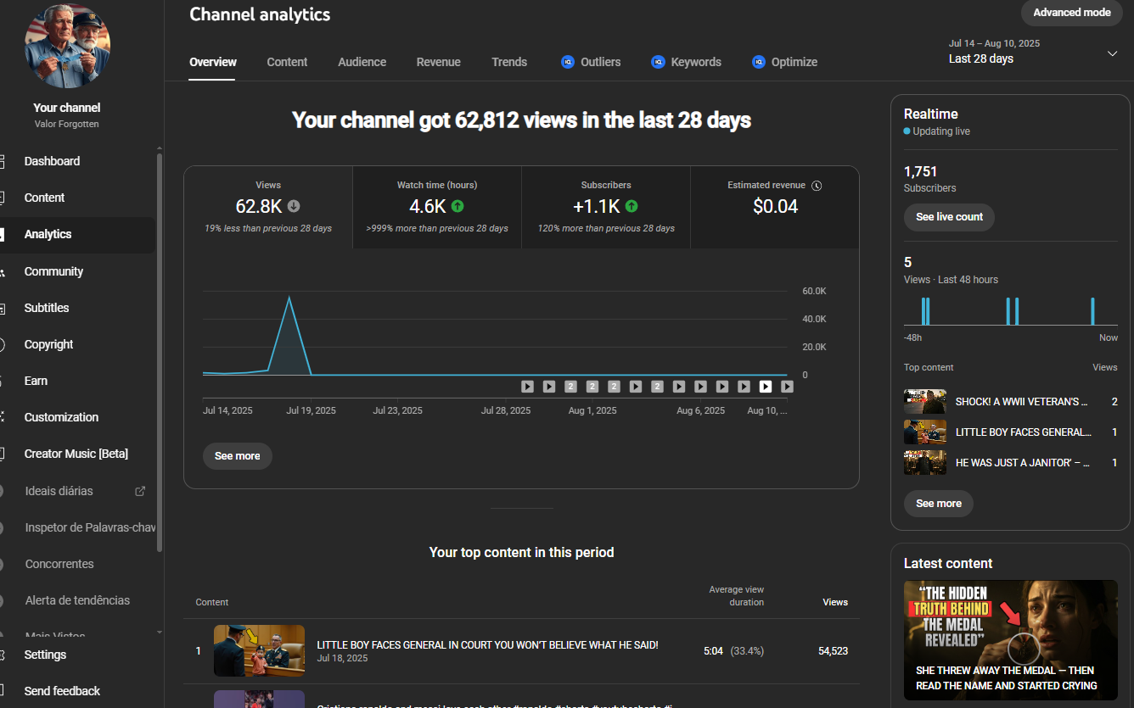
Task: Click Send feedback in the sidebar
Action: [77, 691]
